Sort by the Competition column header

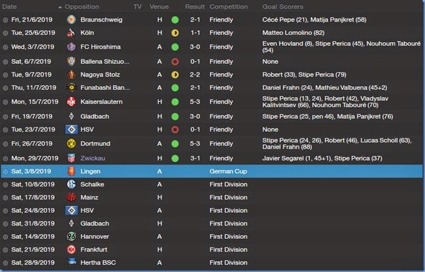[228, 7]
